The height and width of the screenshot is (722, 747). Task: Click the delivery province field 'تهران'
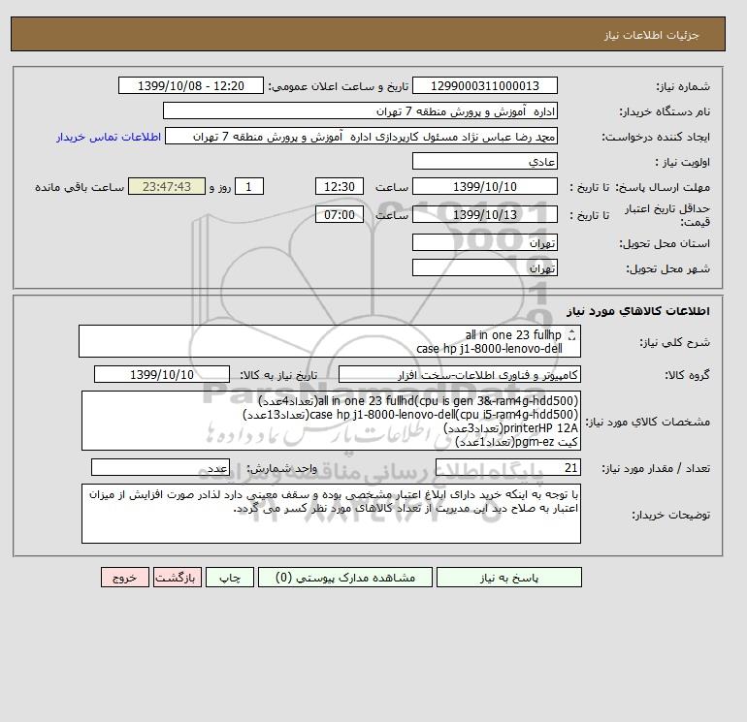pyautogui.click(x=484, y=242)
